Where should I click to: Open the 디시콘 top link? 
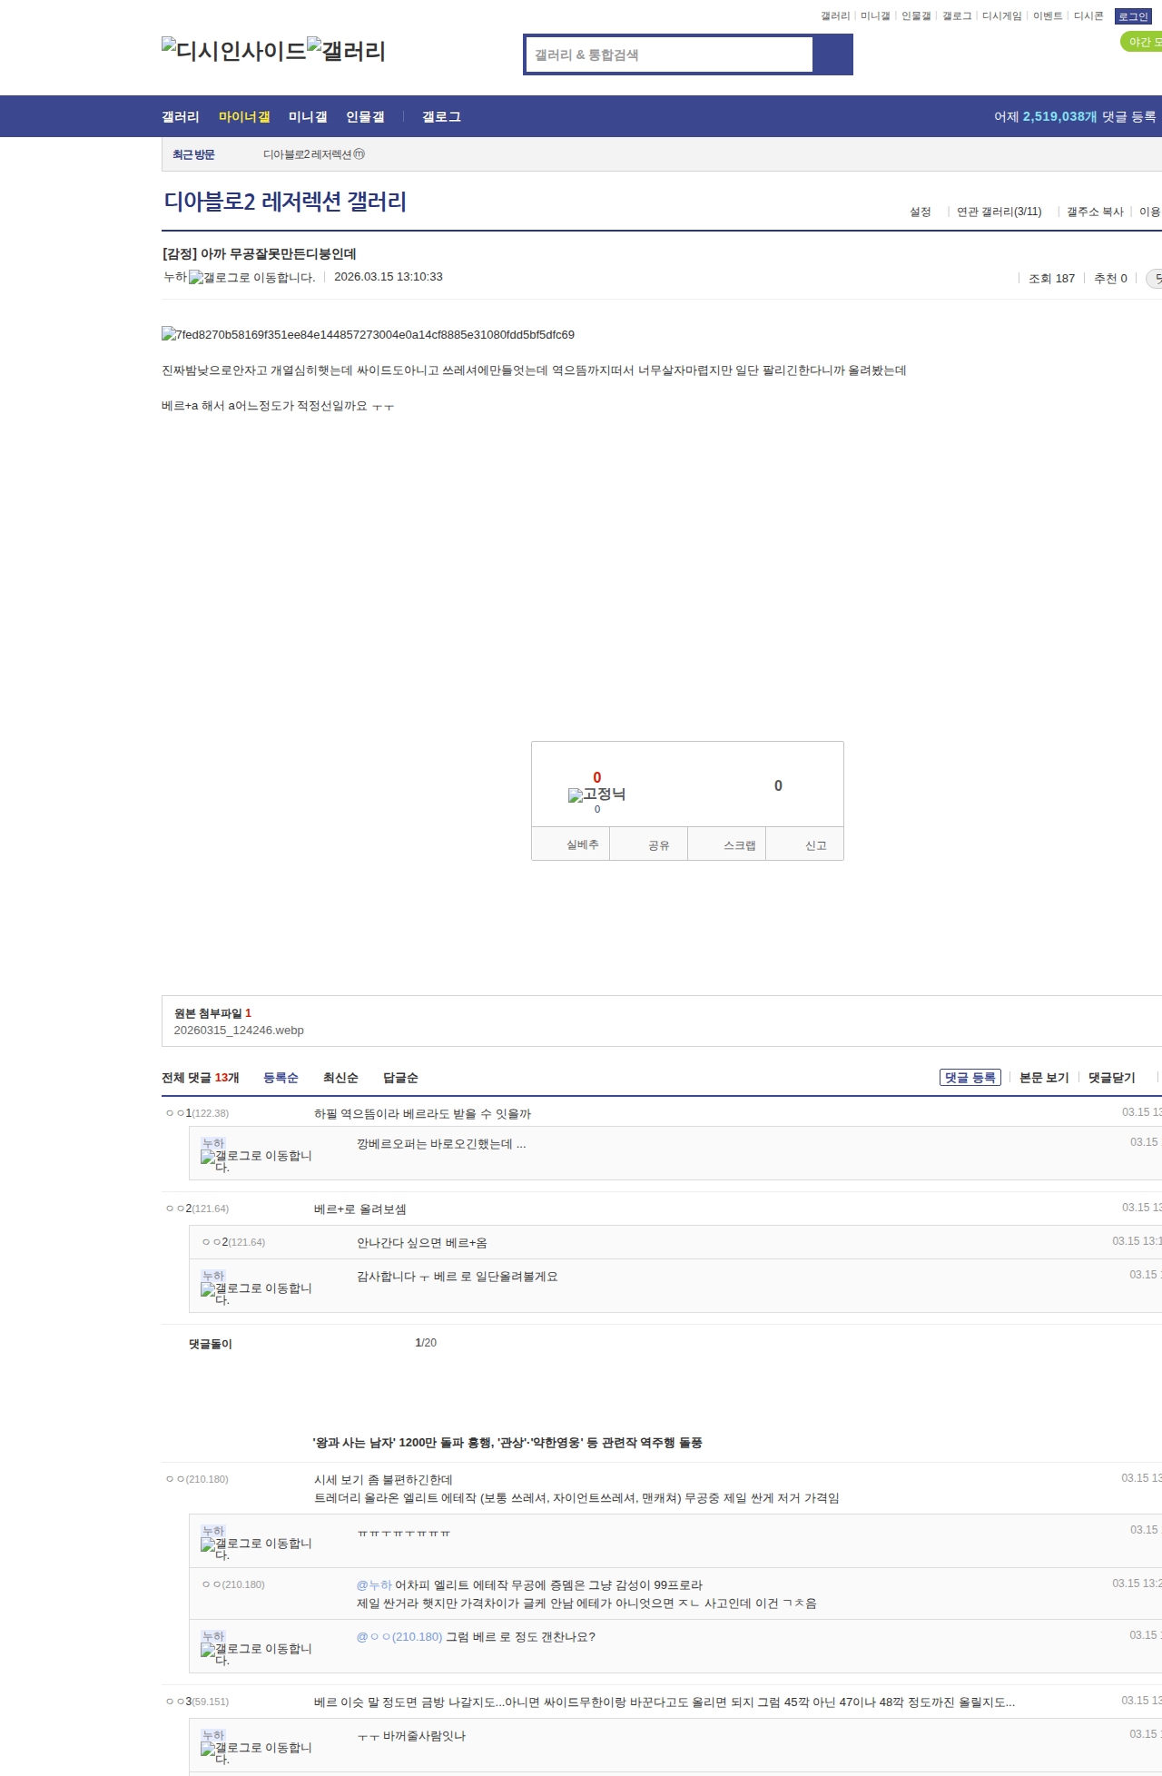click(1088, 16)
